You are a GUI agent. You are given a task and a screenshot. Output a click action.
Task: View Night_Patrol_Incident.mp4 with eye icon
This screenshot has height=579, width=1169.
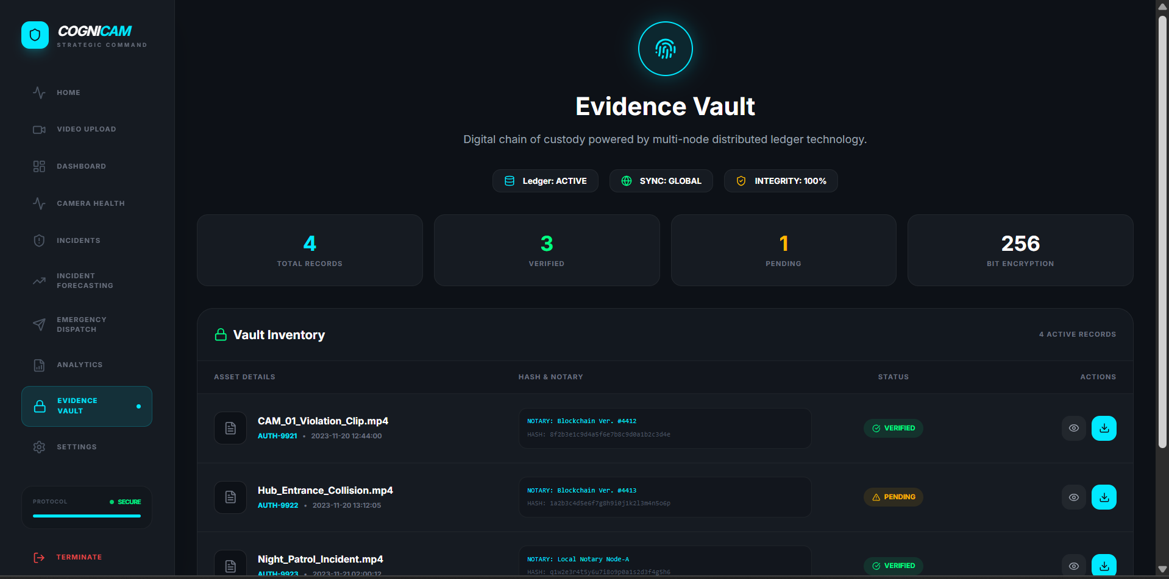click(x=1074, y=566)
